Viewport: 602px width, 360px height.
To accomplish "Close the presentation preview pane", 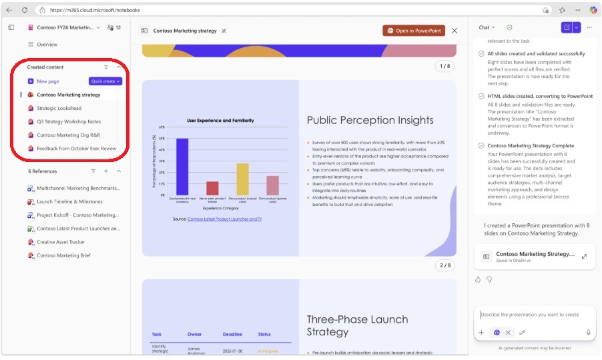I will coord(455,31).
